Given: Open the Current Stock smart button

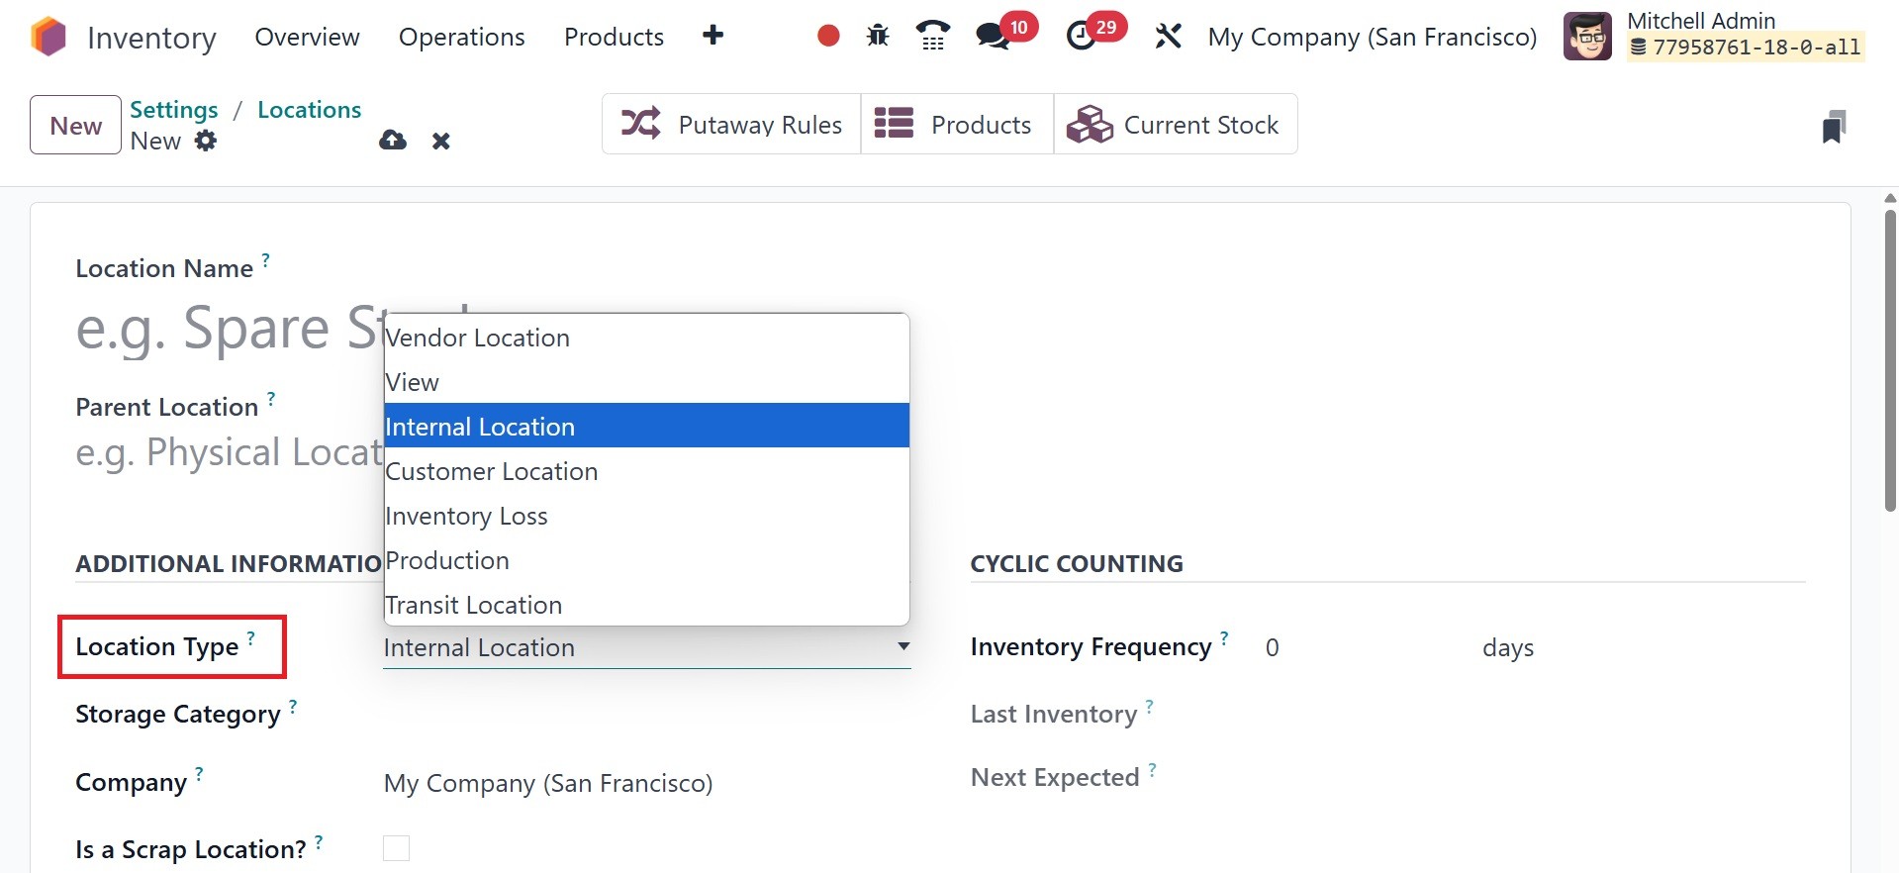Looking at the screenshot, I should tap(1175, 125).
